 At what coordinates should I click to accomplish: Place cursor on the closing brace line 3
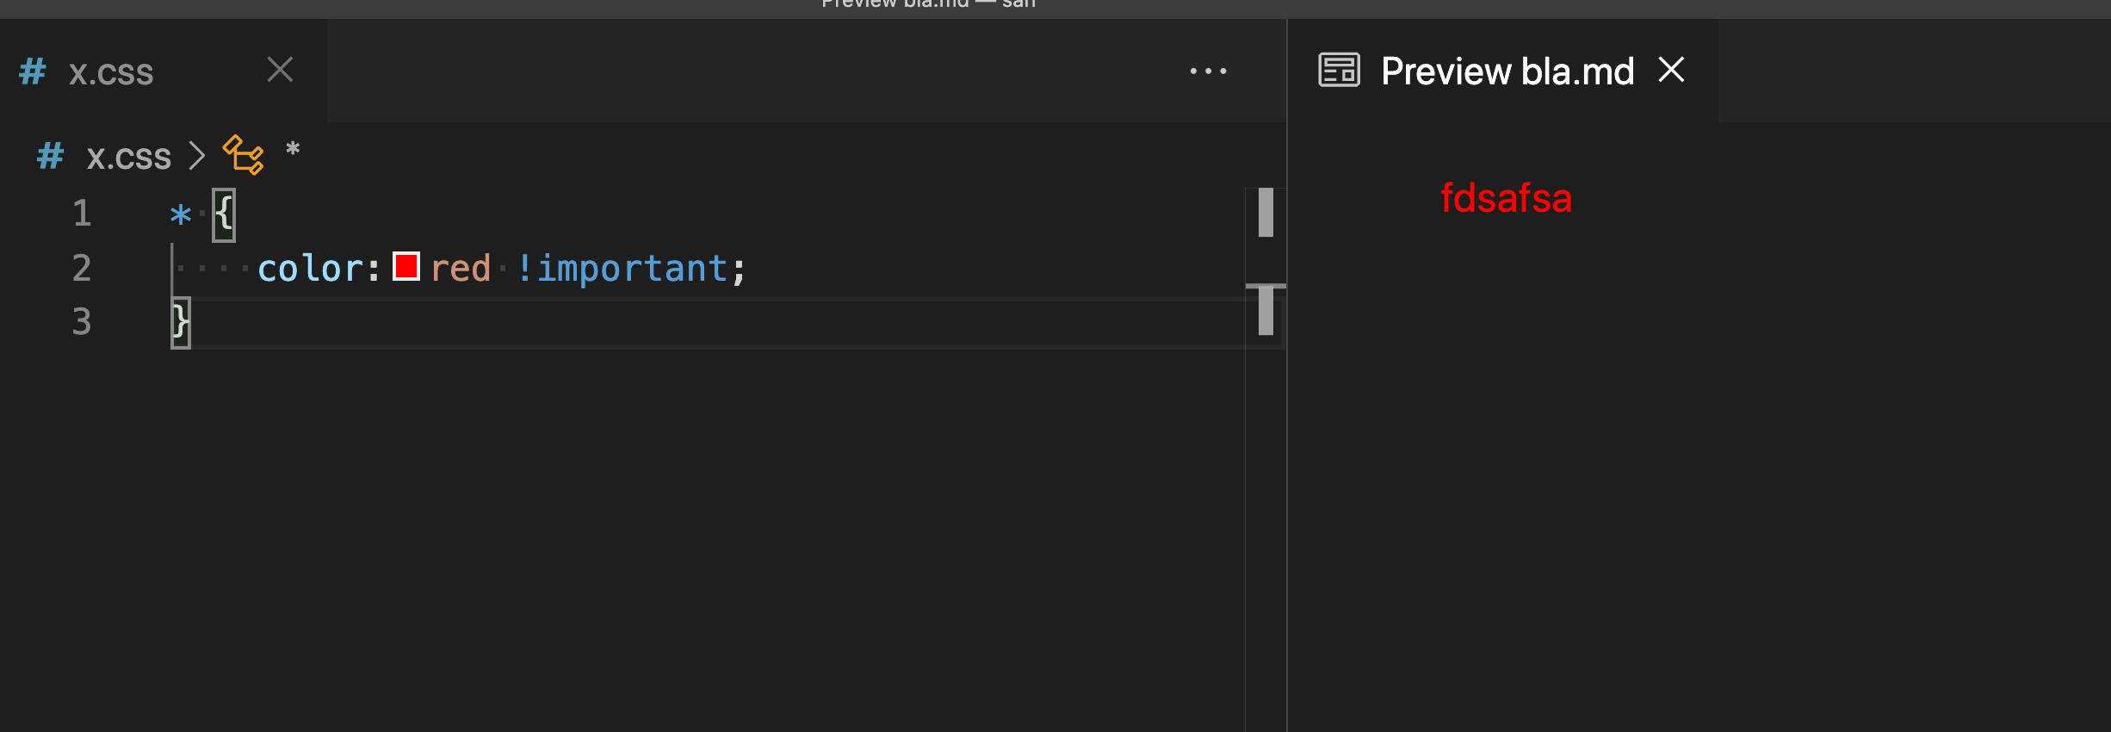click(x=180, y=320)
